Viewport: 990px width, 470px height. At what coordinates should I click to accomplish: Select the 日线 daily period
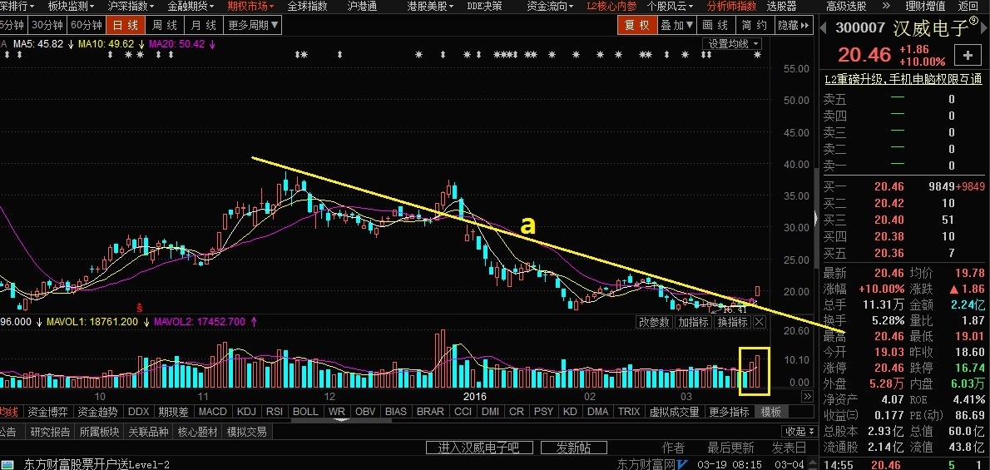pyautogui.click(x=125, y=25)
